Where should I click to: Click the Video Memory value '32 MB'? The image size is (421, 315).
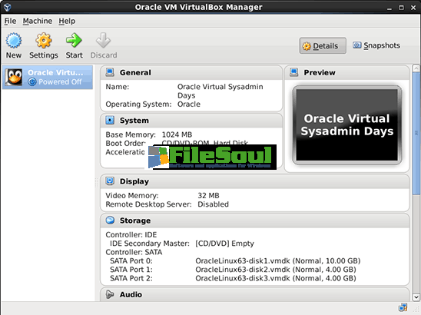click(x=208, y=195)
